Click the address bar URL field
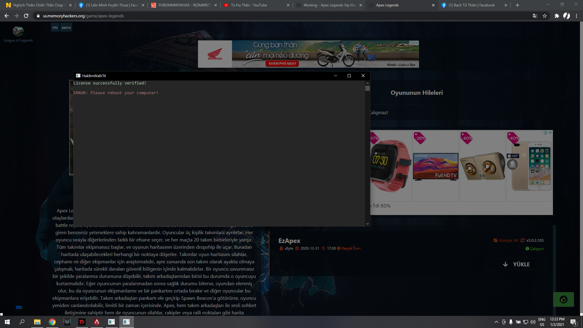583x328 pixels. coord(282,16)
